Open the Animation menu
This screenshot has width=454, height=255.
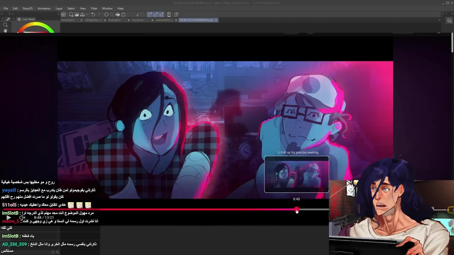44,8
